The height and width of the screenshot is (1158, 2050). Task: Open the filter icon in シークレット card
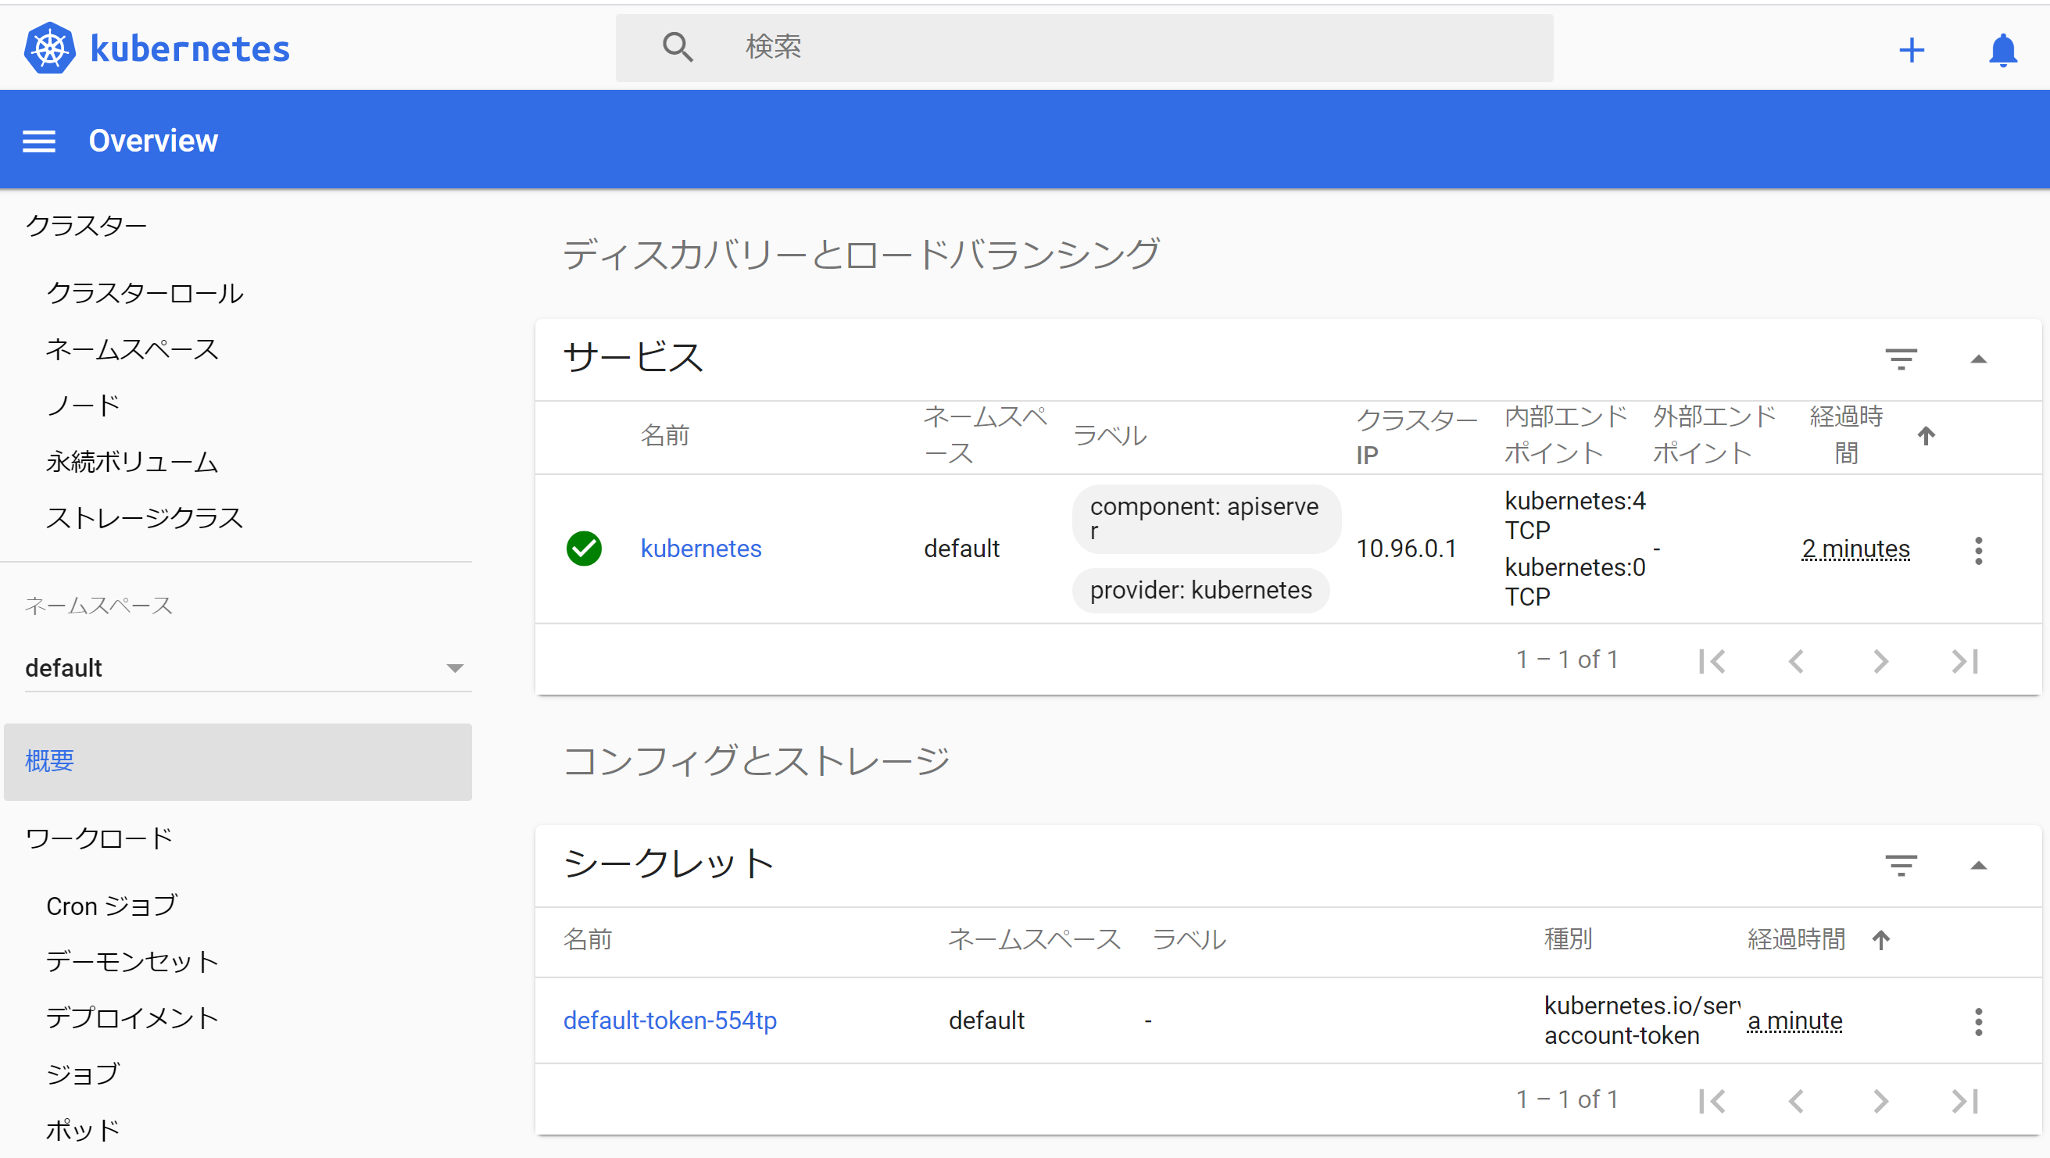[x=1901, y=865]
